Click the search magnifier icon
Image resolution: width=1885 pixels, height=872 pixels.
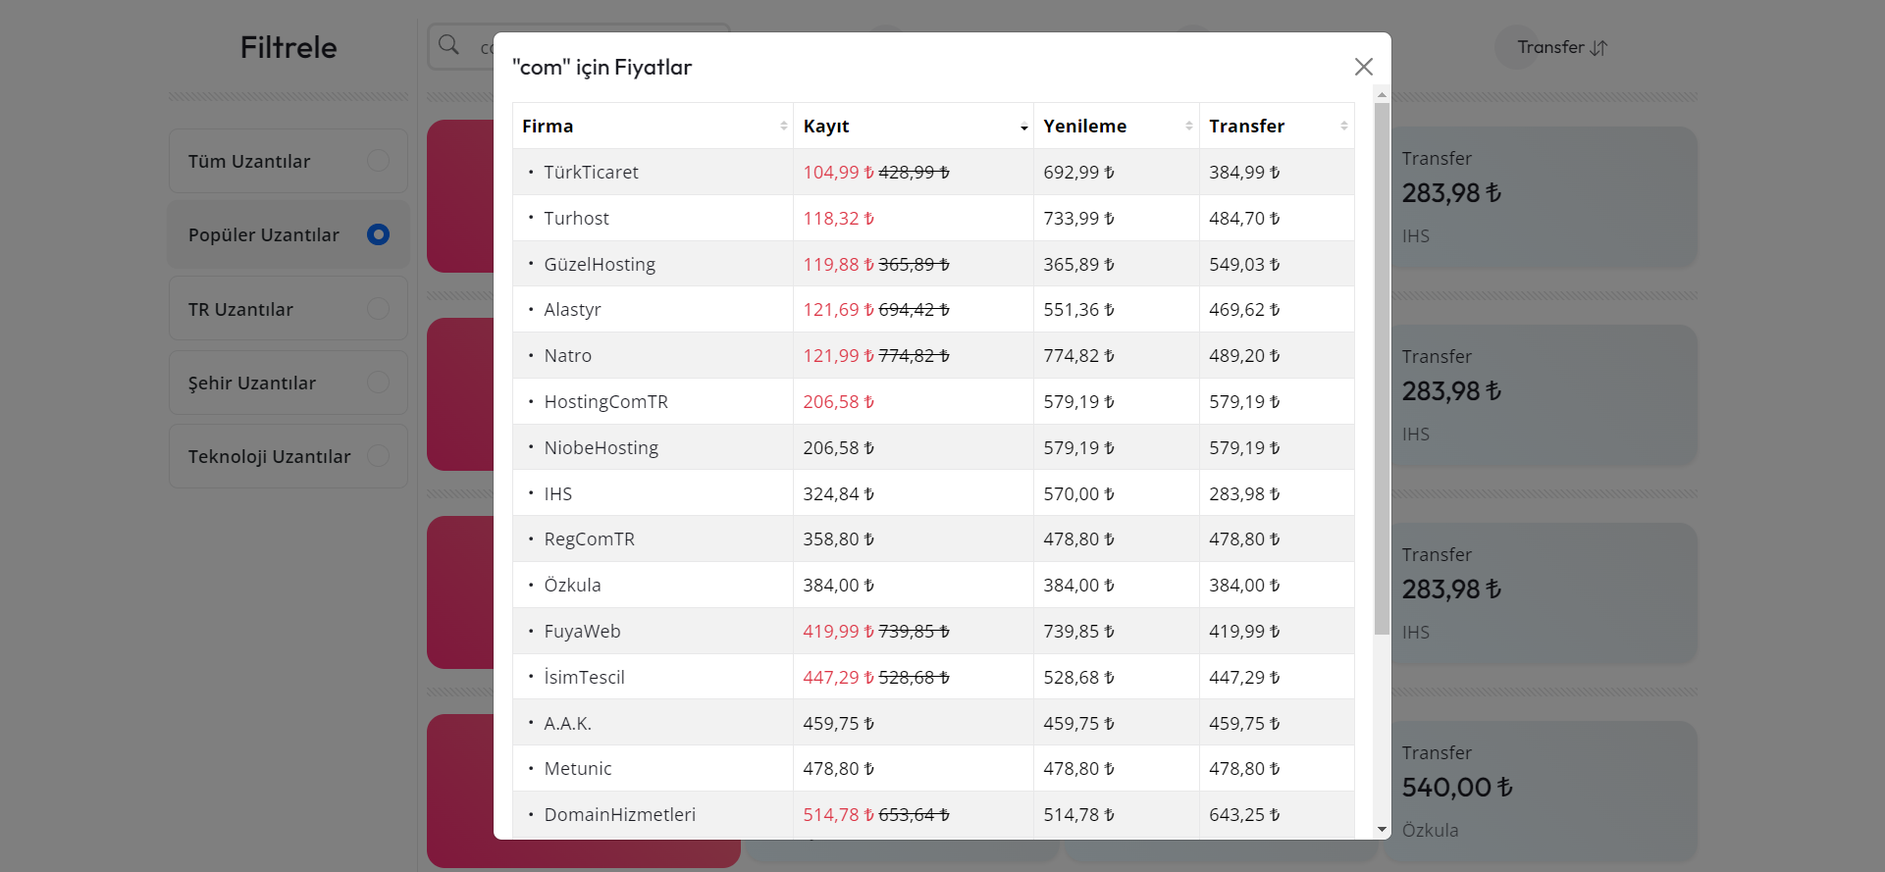click(x=448, y=45)
